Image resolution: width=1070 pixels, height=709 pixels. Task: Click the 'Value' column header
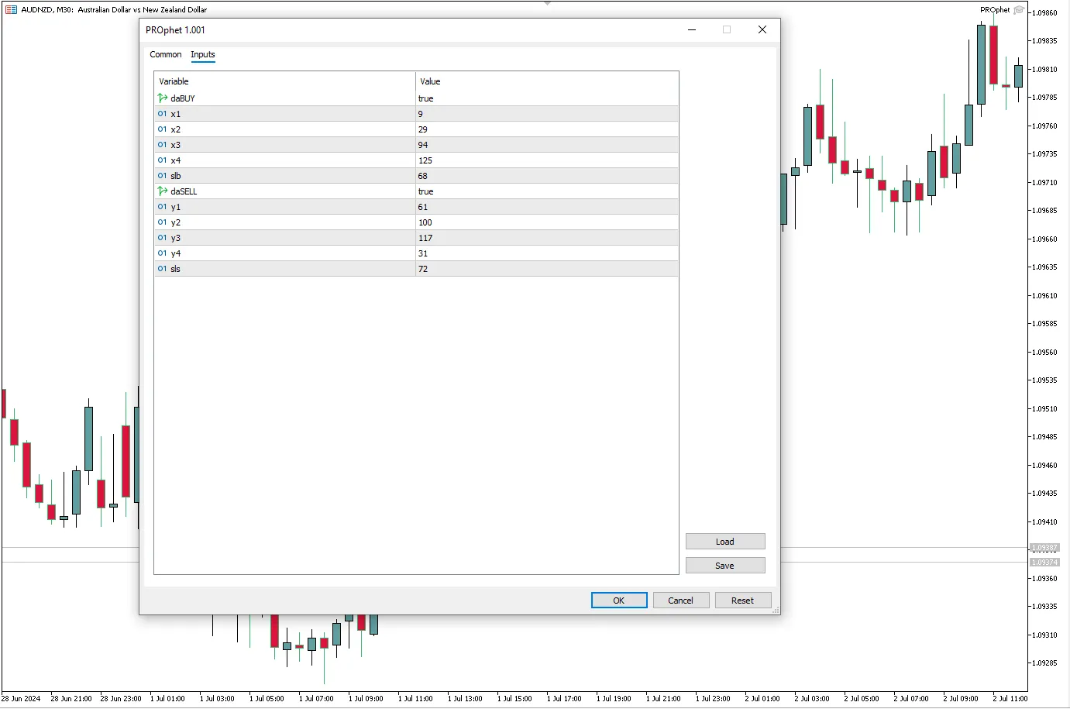pyautogui.click(x=547, y=81)
